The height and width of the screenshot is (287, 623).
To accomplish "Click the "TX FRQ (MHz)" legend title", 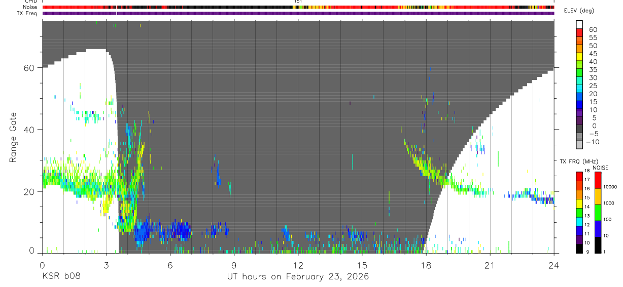I will pyautogui.click(x=579, y=161).
